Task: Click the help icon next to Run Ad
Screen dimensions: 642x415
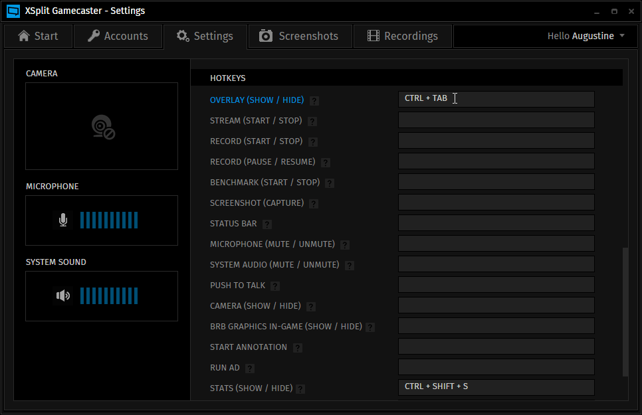Action: click(250, 369)
